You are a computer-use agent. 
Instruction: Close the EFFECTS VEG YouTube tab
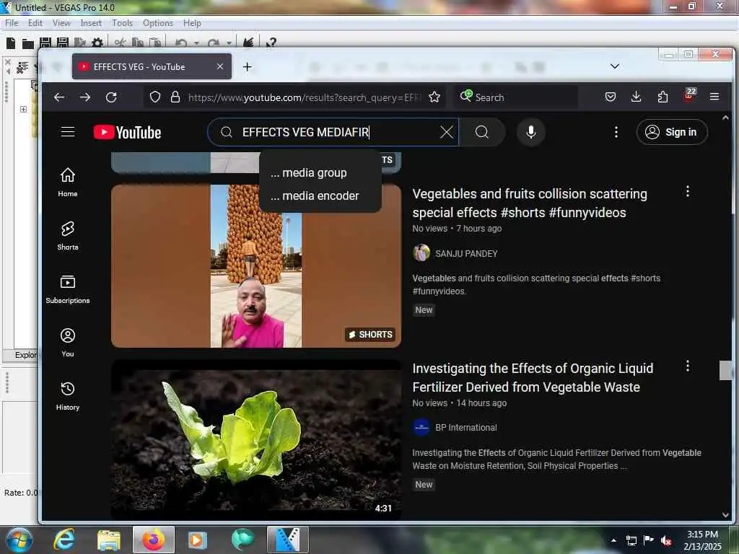220,67
